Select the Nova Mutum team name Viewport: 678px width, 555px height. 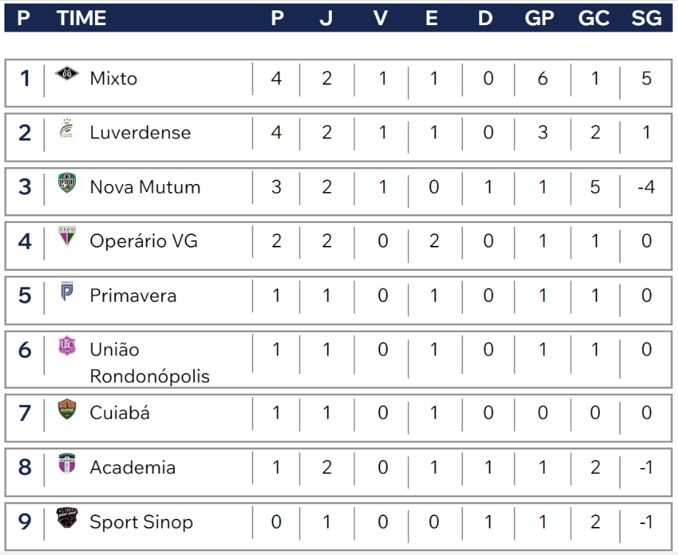pyautogui.click(x=145, y=187)
